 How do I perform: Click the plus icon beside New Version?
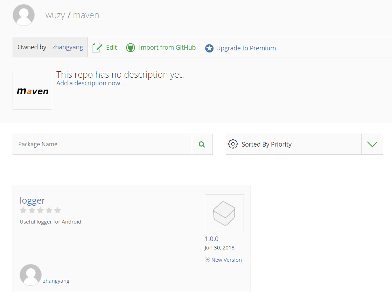coord(207,260)
